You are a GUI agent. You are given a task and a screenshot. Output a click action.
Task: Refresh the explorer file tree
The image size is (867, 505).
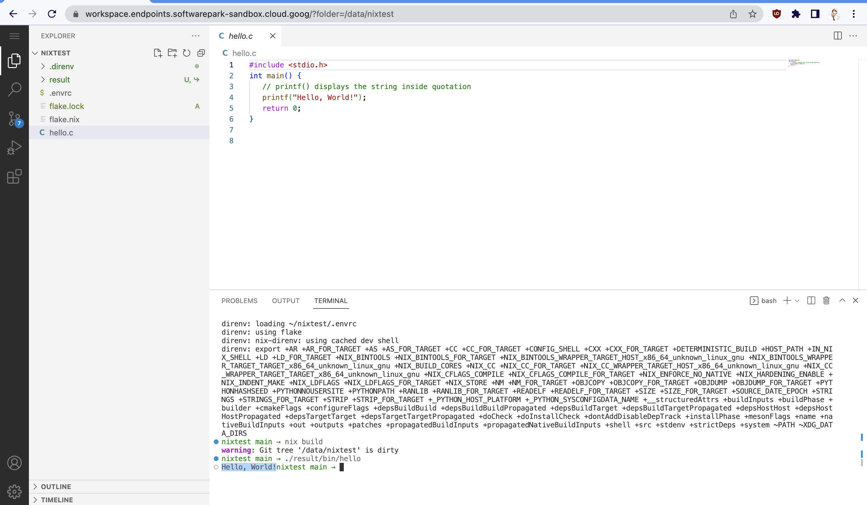[186, 53]
